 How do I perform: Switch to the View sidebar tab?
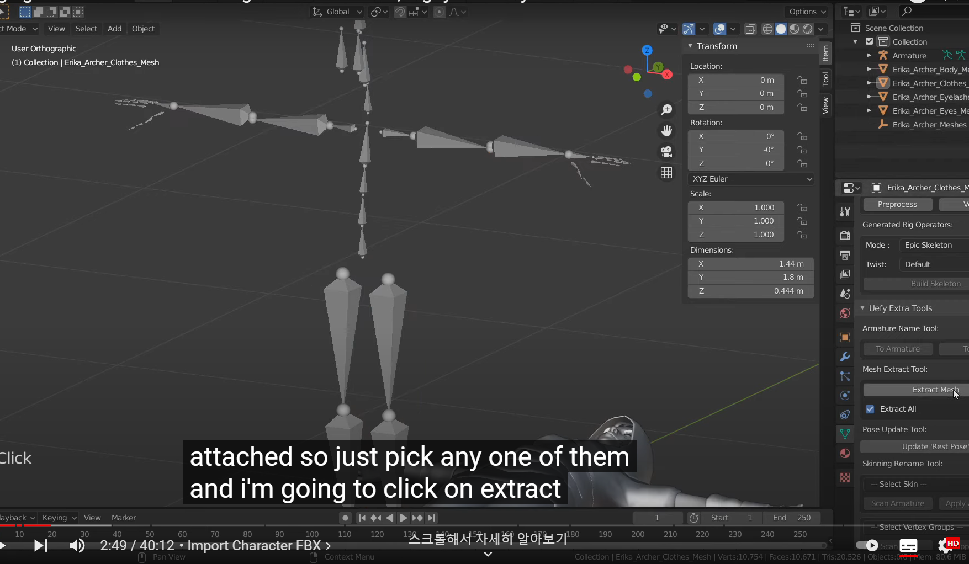[x=825, y=105]
